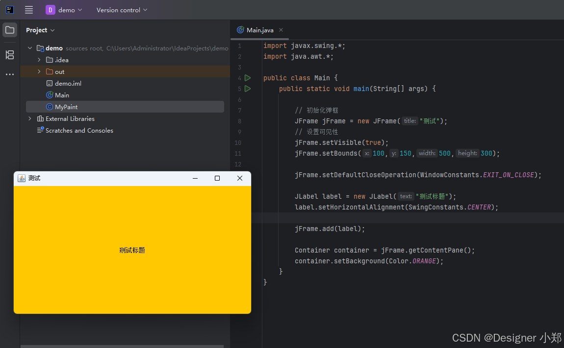Select Scratches and Consoles
This screenshot has width=564, height=348.
click(x=79, y=130)
